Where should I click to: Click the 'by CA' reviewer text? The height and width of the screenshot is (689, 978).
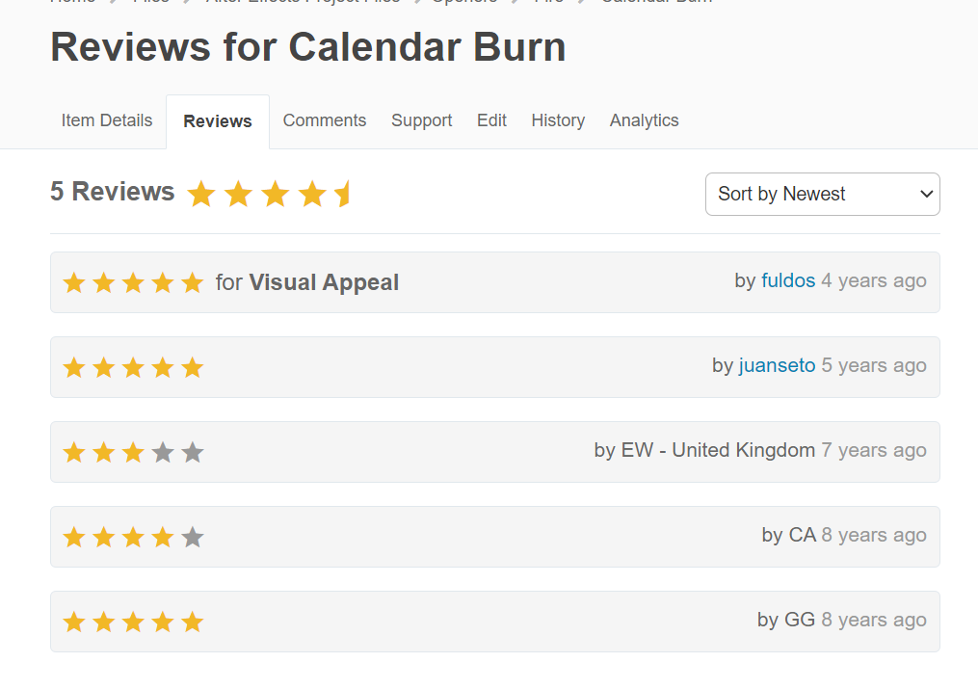tap(789, 535)
